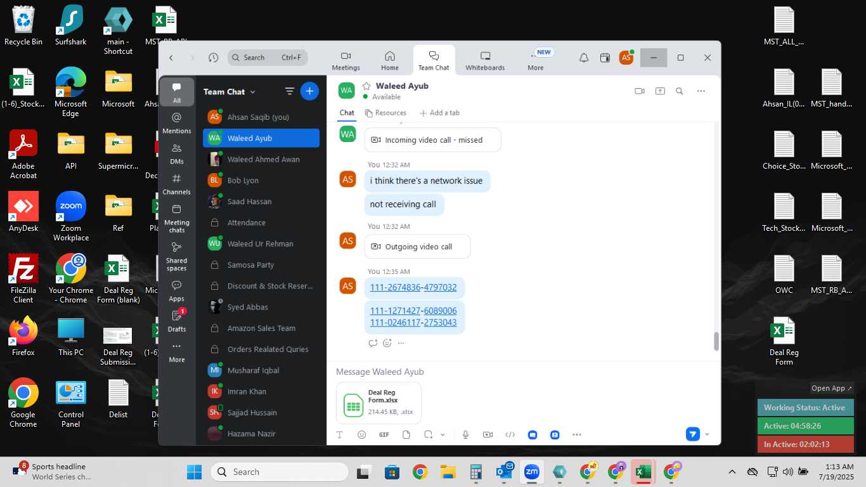Open the Whiteboards tab

click(485, 61)
